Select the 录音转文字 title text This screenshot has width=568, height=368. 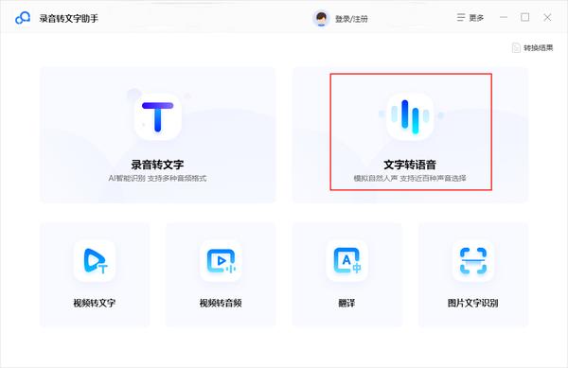click(157, 165)
